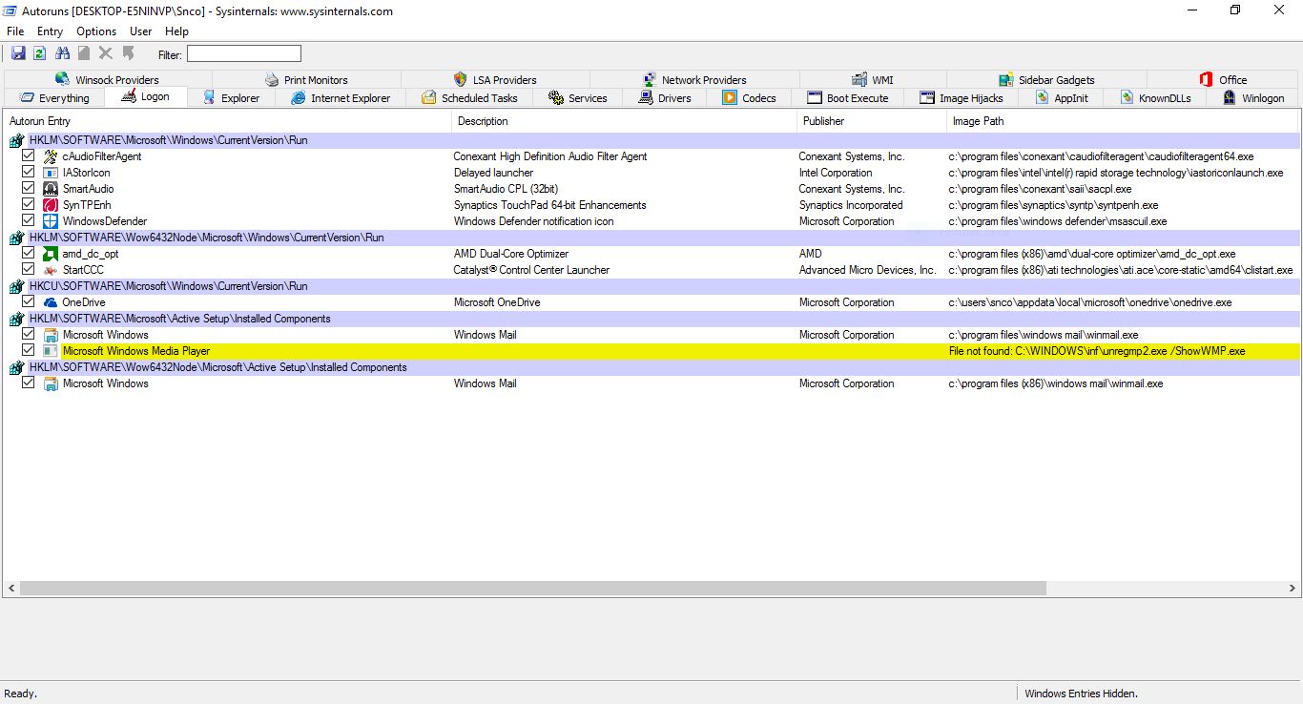Open the Help menu
The height and width of the screenshot is (704, 1303).
tap(176, 31)
